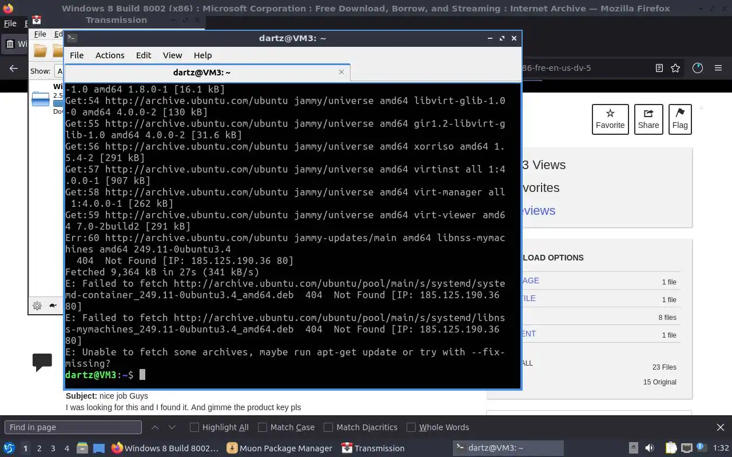Open the File menu in Transmission
The width and height of the screenshot is (732, 457).
[40, 34]
